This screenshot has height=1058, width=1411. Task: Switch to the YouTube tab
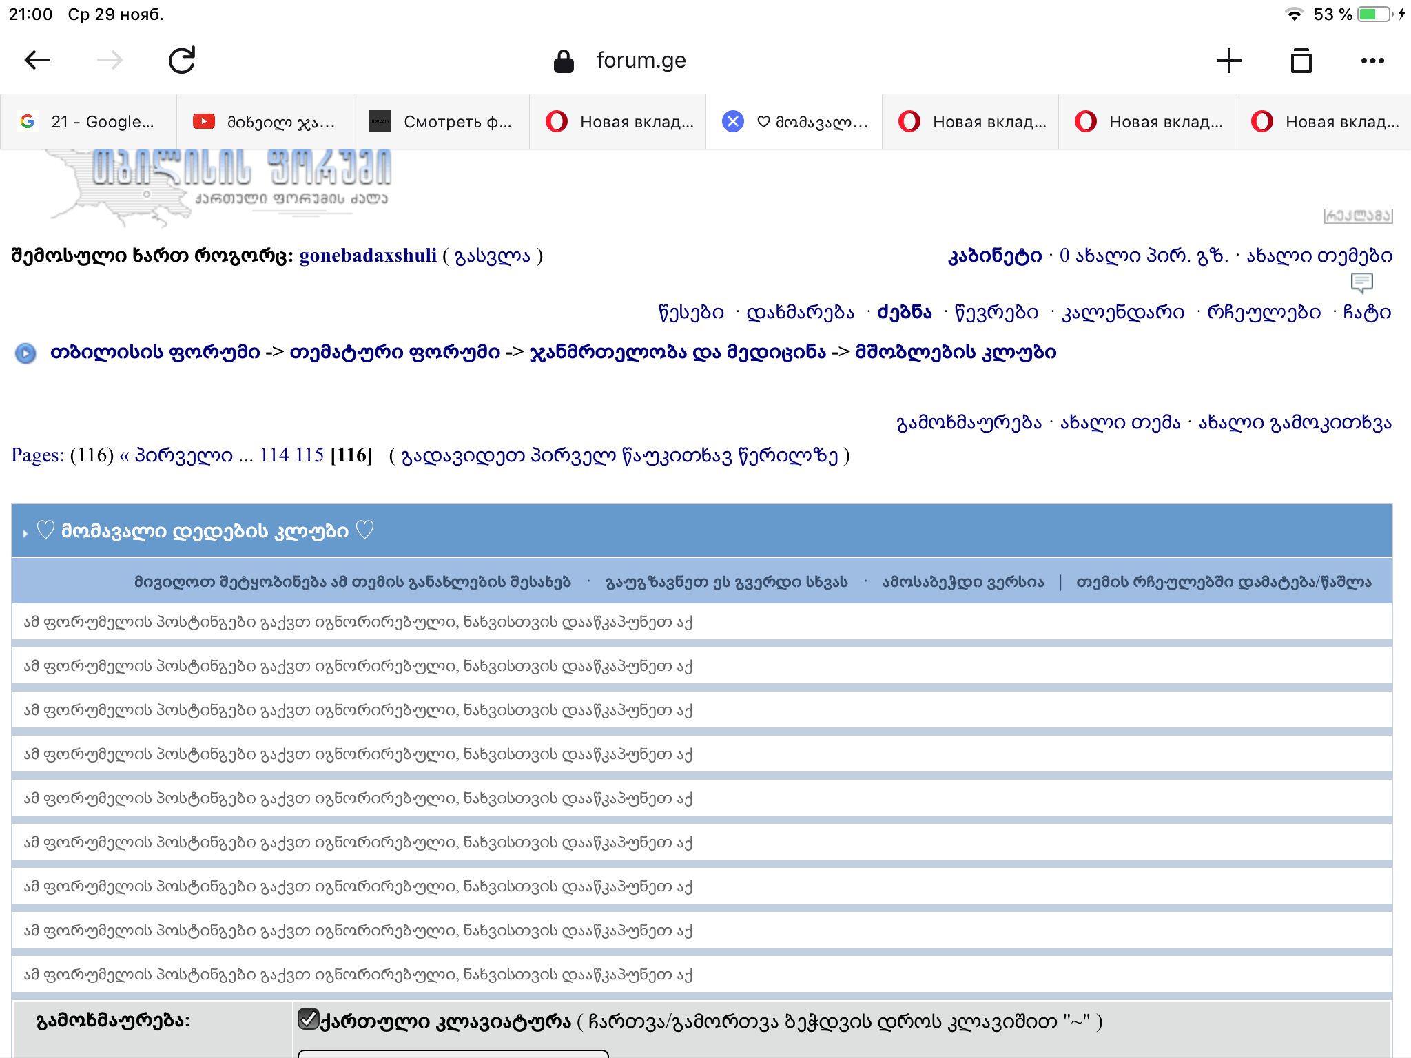(265, 122)
